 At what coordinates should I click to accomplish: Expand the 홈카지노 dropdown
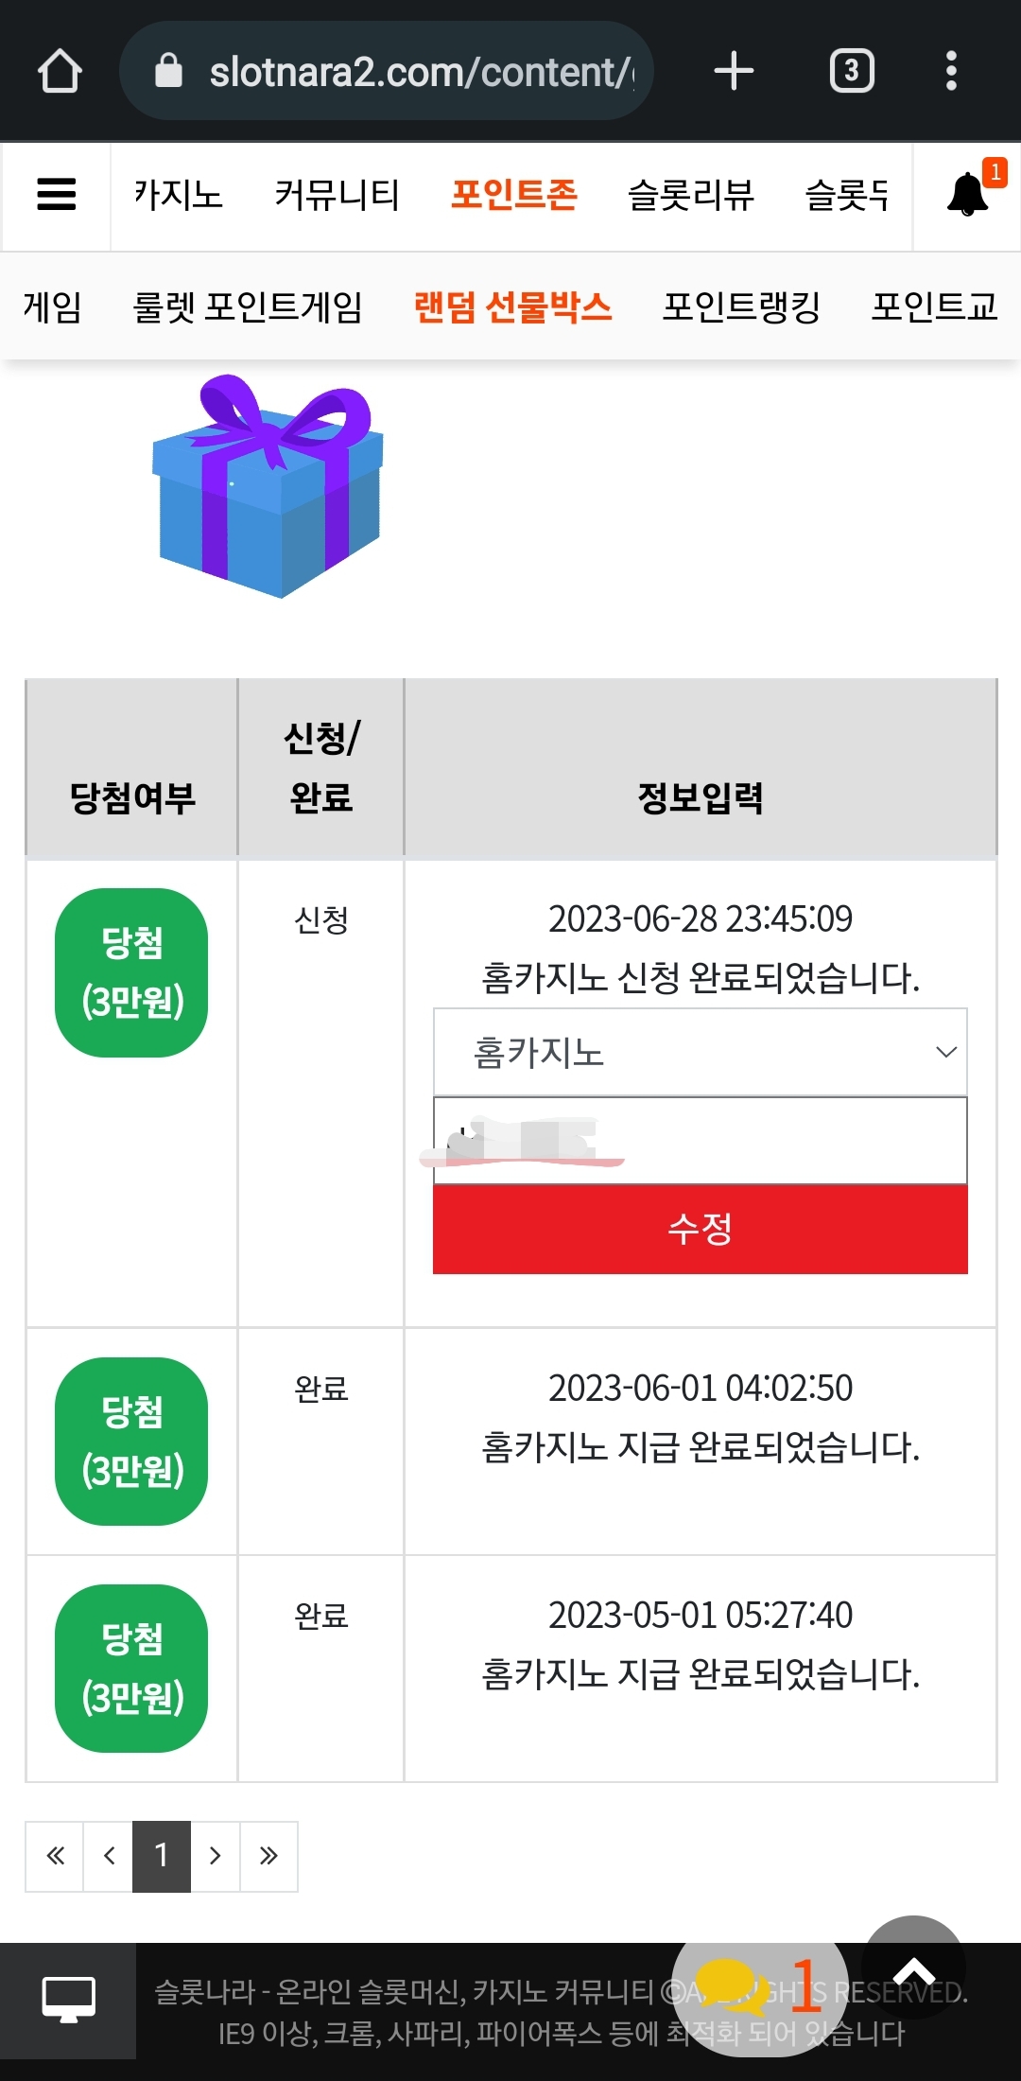click(700, 1052)
